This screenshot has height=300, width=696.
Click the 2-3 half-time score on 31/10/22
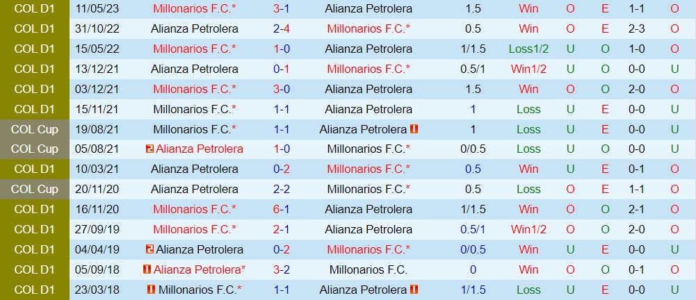(637, 28)
